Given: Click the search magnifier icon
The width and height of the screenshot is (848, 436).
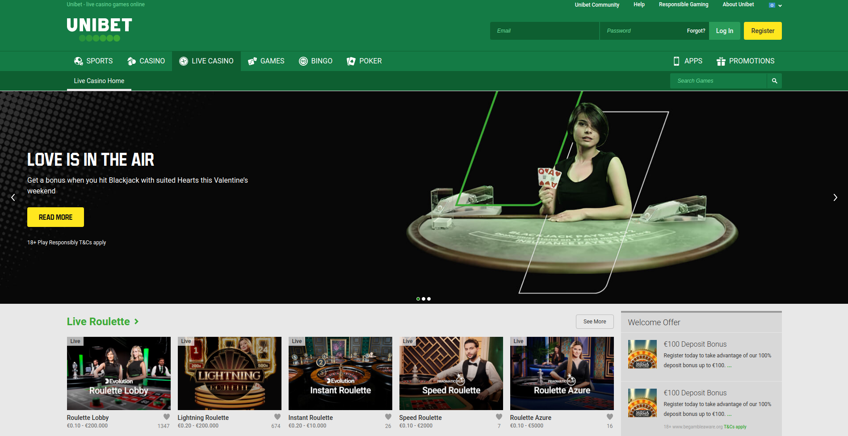Looking at the screenshot, I should 774,81.
